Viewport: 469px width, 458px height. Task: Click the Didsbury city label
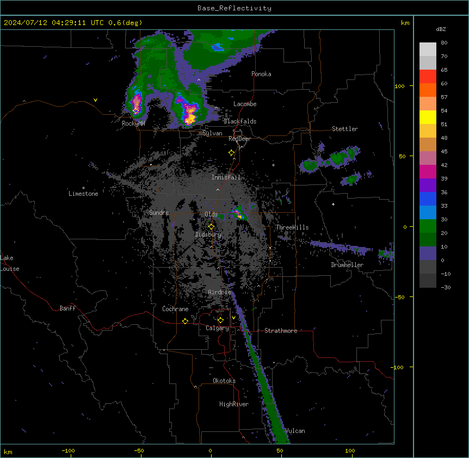208,234
